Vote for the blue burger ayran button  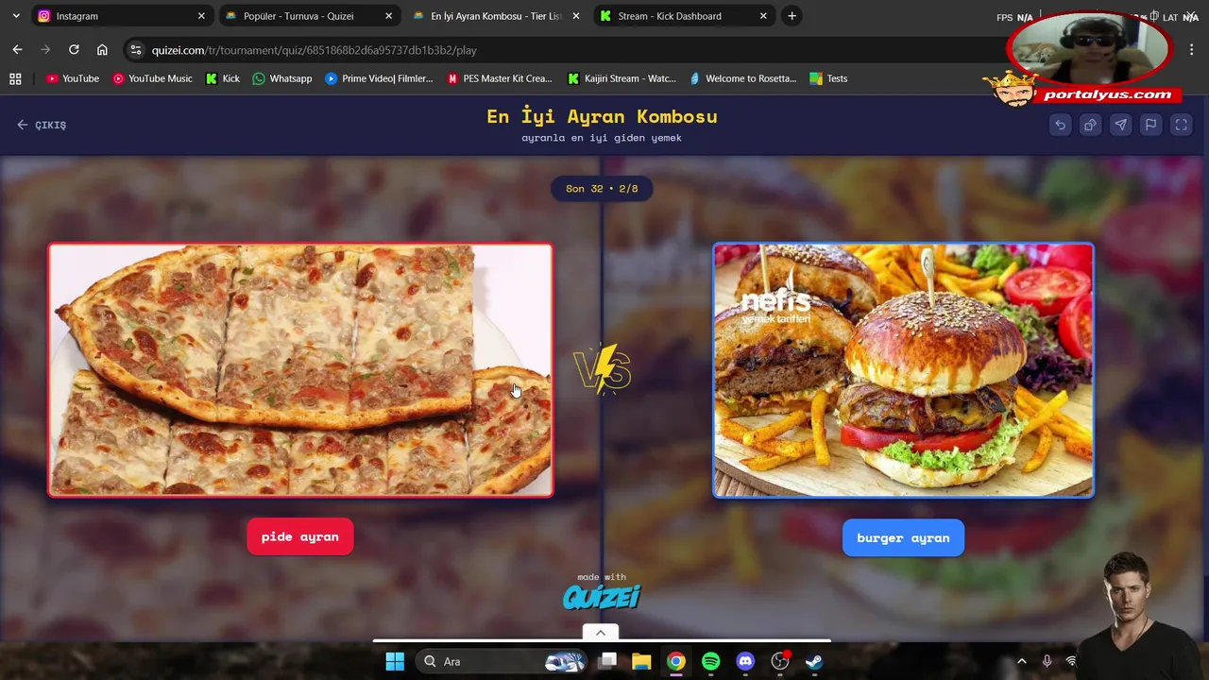click(903, 537)
